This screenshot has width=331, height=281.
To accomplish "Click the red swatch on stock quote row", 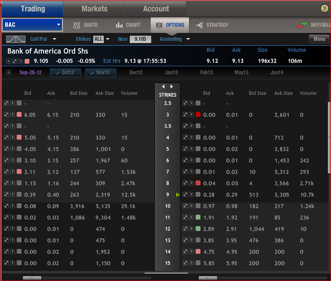I will click(x=27, y=61).
